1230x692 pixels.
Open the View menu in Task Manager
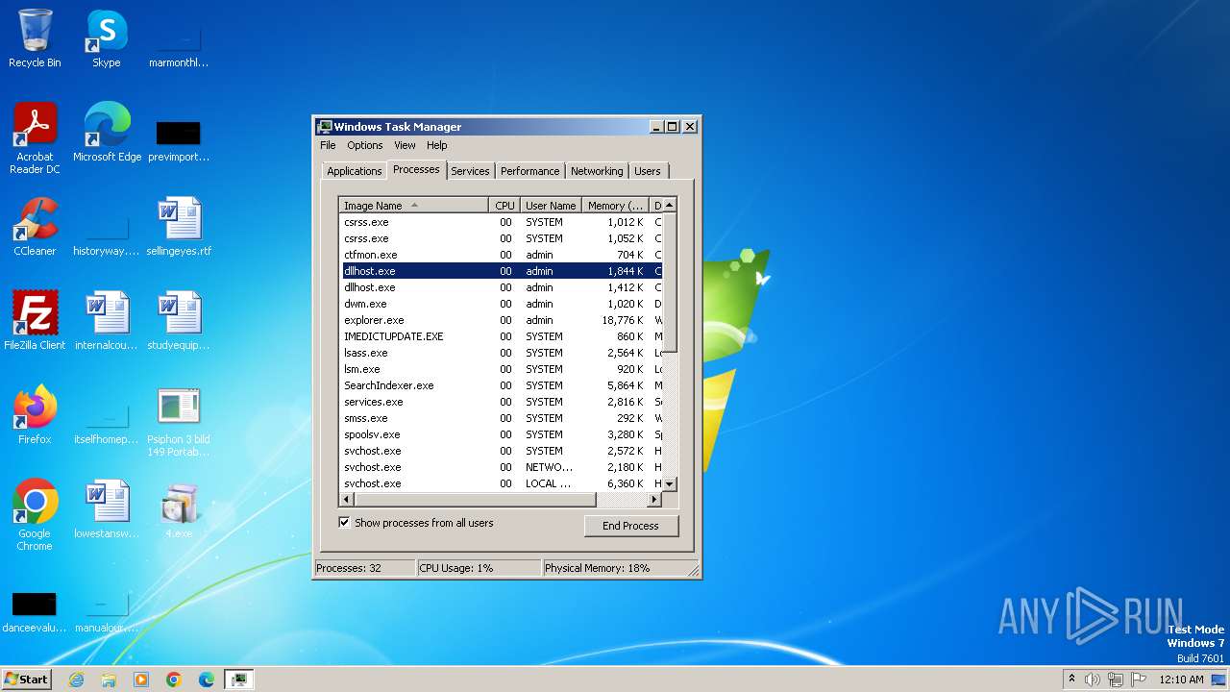point(405,145)
